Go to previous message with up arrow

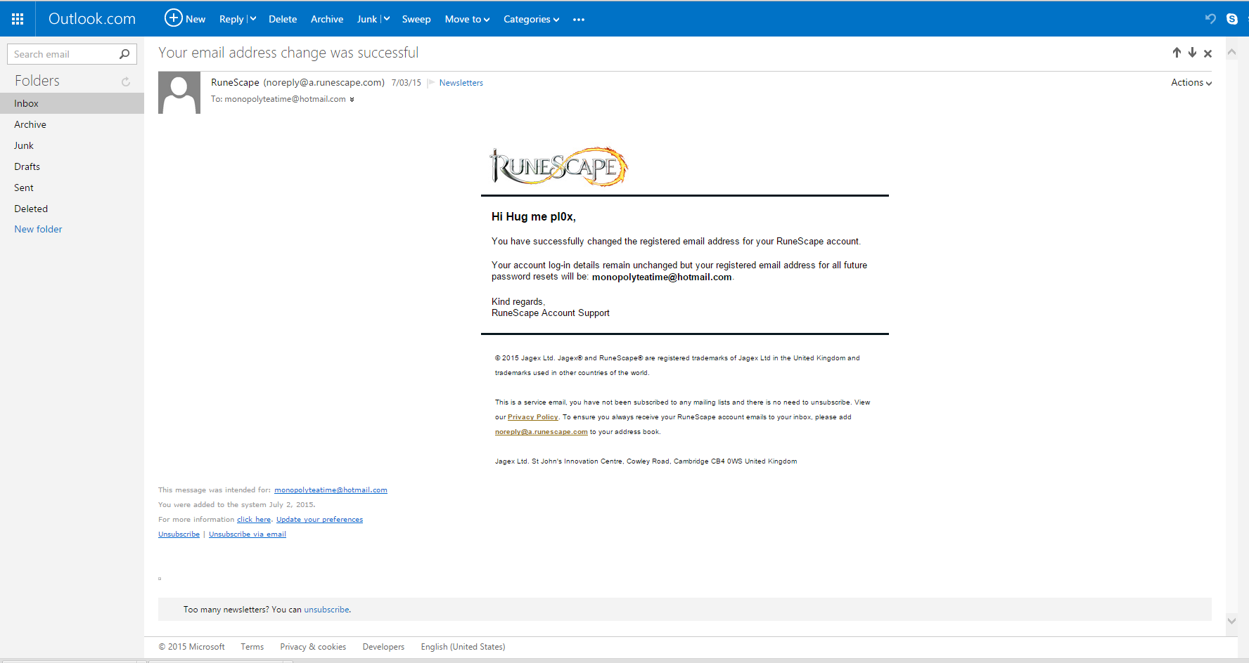tap(1177, 53)
